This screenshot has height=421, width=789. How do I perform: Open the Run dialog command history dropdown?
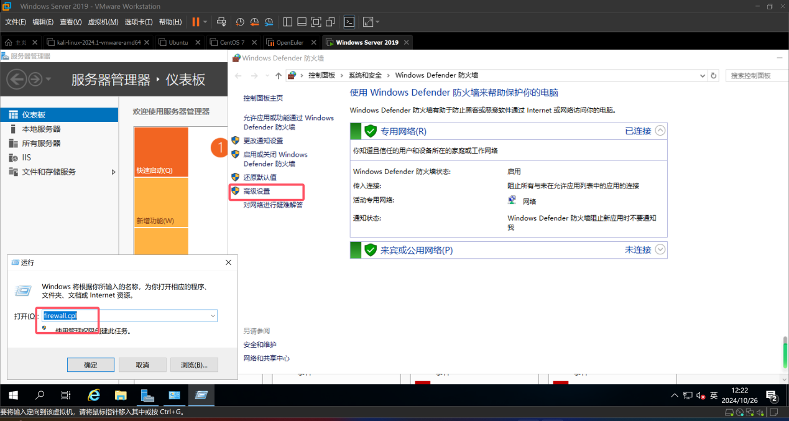tap(213, 316)
